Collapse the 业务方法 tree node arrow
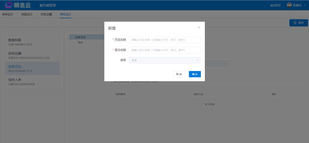Screen dimensions: 309x143 click(72, 38)
